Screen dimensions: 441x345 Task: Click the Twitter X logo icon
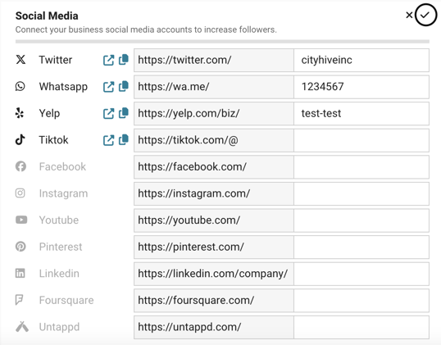[20, 60]
